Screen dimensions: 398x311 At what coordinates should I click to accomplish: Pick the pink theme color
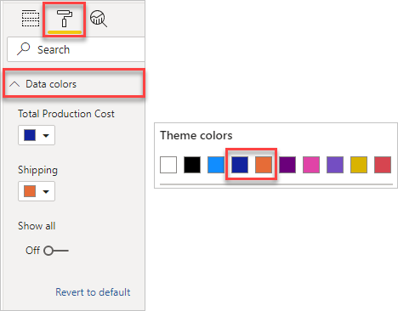coord(311,165)
